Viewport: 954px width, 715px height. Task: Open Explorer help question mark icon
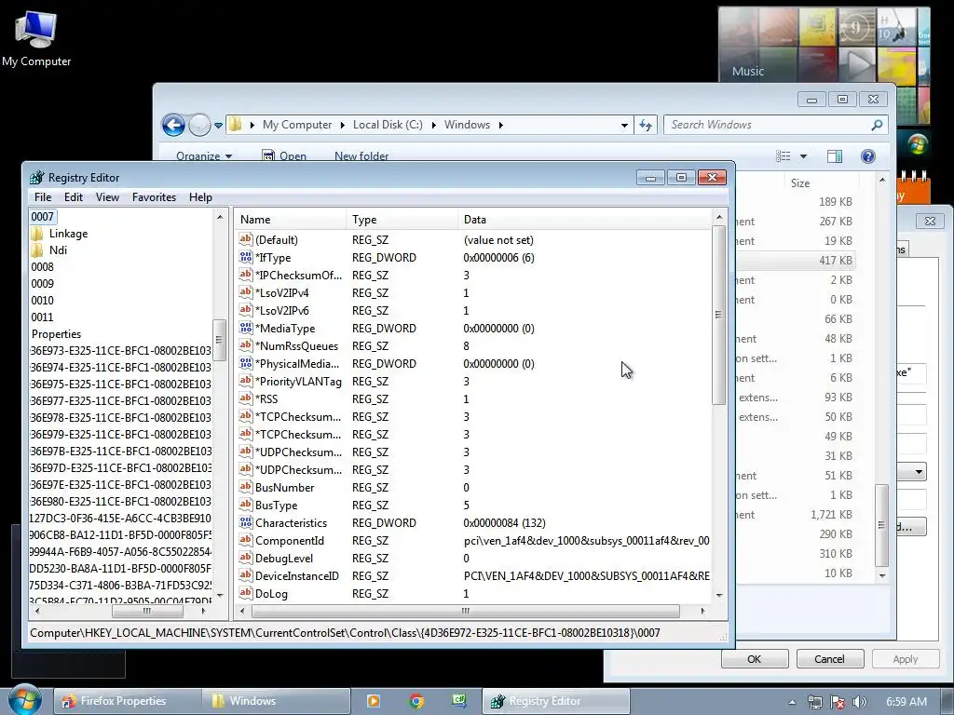pos(868,156)
